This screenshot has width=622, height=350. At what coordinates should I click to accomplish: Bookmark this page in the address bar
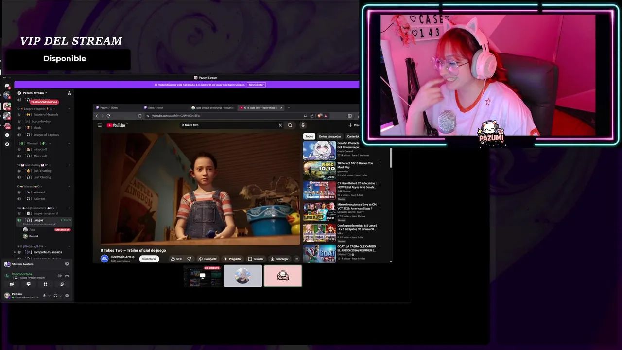(140, 116)
